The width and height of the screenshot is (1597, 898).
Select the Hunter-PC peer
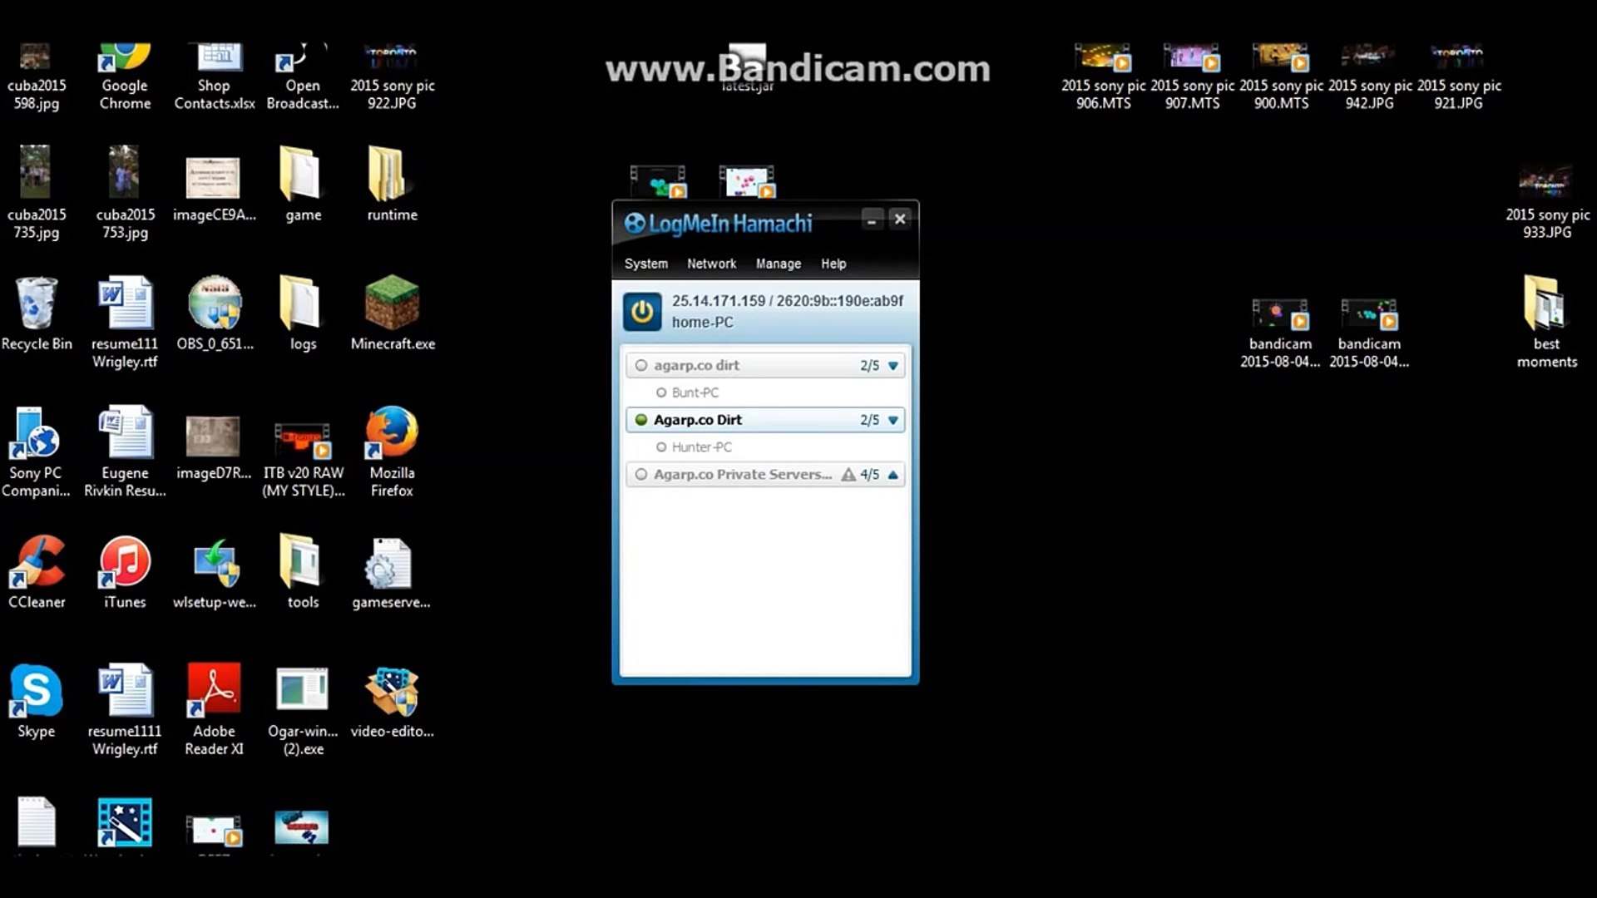tap(701, 447)
